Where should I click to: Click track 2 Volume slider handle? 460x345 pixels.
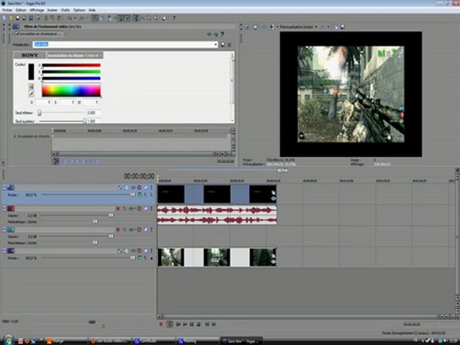(x=111, y=215)
